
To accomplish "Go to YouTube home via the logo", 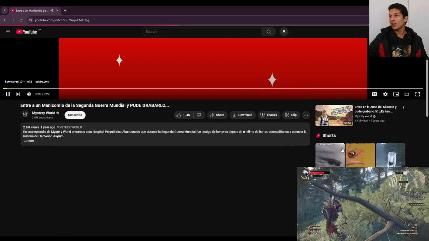I will (x=26, y=32).
